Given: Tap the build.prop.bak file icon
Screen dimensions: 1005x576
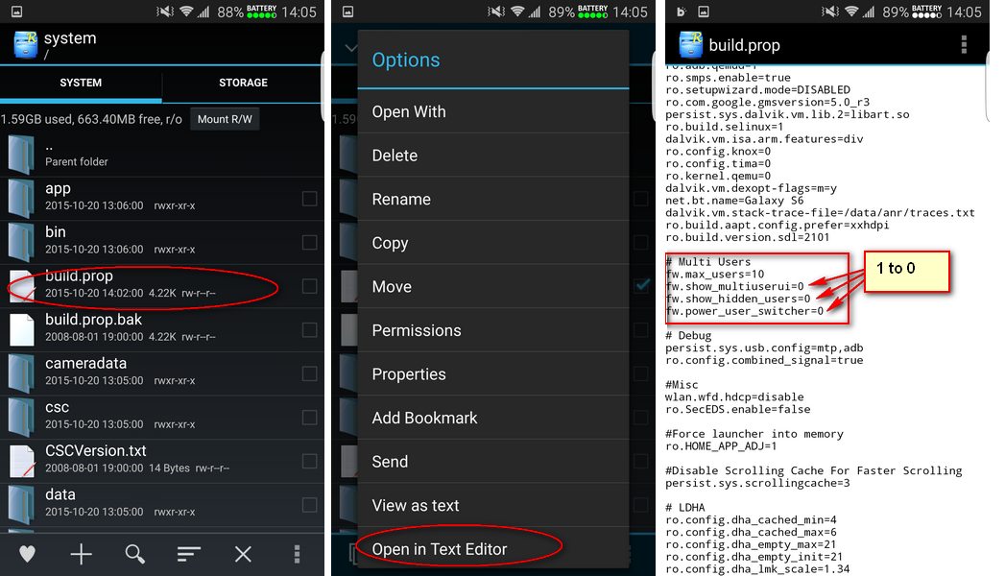Looking at the screenshot, I should tap(22, 329).
